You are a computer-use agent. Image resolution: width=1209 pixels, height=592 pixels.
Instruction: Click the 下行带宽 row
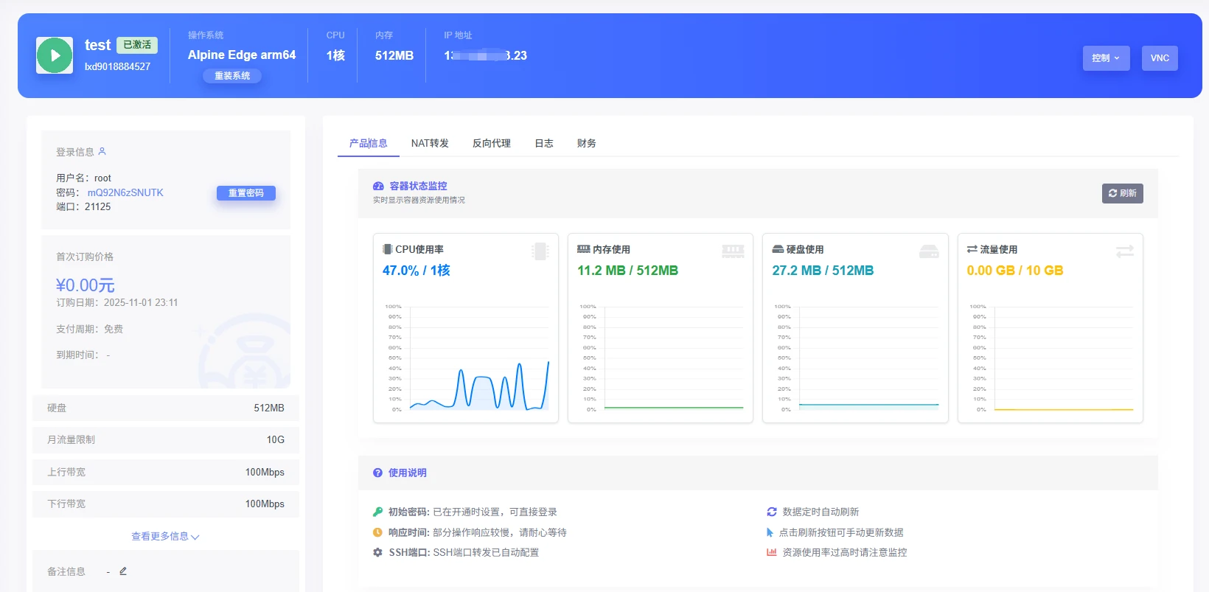(x=166, y=504)
